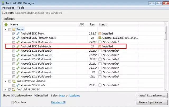Click the SDK Path text D:\androidsdk\android-sdk-windows
Screen dimensions: 169x107
click(x=39, y=13)
